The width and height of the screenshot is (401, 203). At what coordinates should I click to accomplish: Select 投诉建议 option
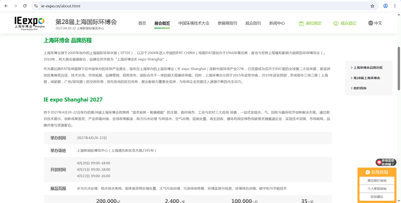377,197
